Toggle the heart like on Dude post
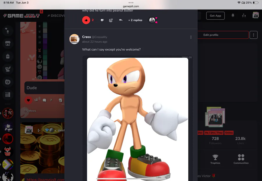The width and height of the screenshot is (262, 181). pyautogui.click(x=29, y=100)
